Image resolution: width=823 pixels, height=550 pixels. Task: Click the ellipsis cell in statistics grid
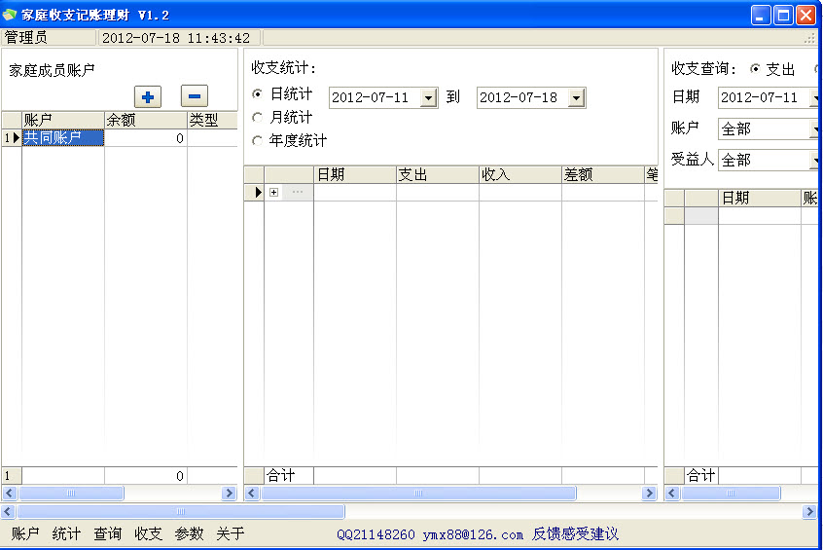(x=298, y=193)
